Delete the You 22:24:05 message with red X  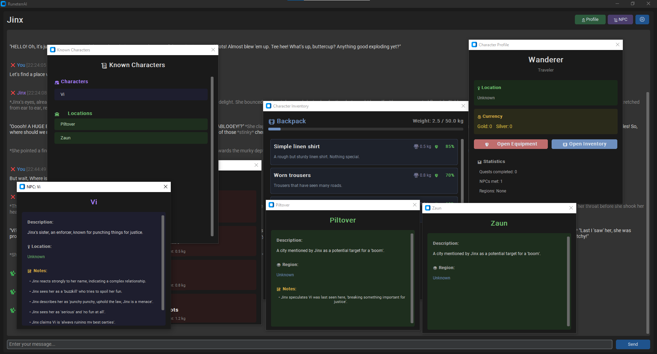click(x=13, y=65)
